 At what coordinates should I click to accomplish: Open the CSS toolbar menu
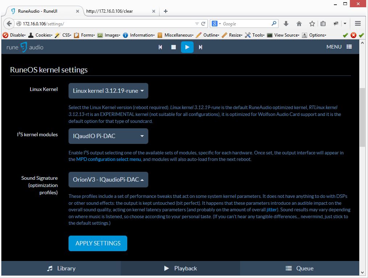pyautogui.click(x=63, y=35)
